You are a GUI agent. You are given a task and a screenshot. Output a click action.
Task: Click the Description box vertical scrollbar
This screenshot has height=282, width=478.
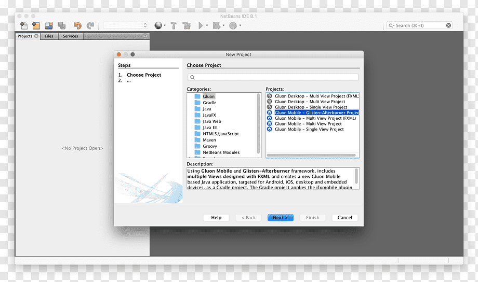point(356,176)
